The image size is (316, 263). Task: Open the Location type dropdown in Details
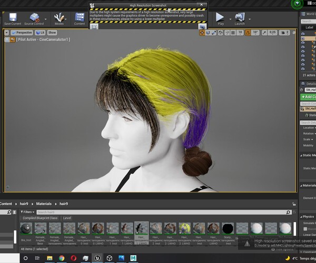click(x=309, y=128)
